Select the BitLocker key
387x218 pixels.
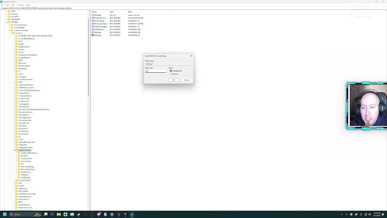22,63
